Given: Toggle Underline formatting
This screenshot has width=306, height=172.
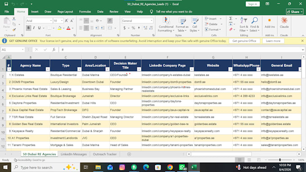Looking at the screenshot, I should coord(39,28).
